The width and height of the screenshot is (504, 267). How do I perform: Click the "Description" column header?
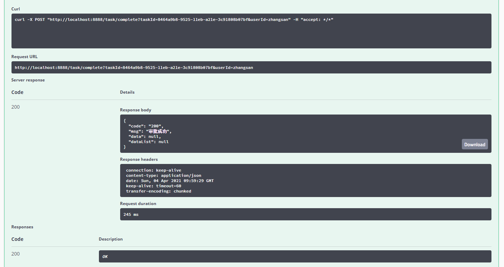pyautogui.click(x=111, y=239)
